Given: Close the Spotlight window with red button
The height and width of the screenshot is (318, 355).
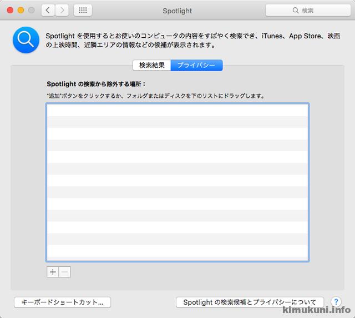Looking at the screenshot, I should 10,11.
